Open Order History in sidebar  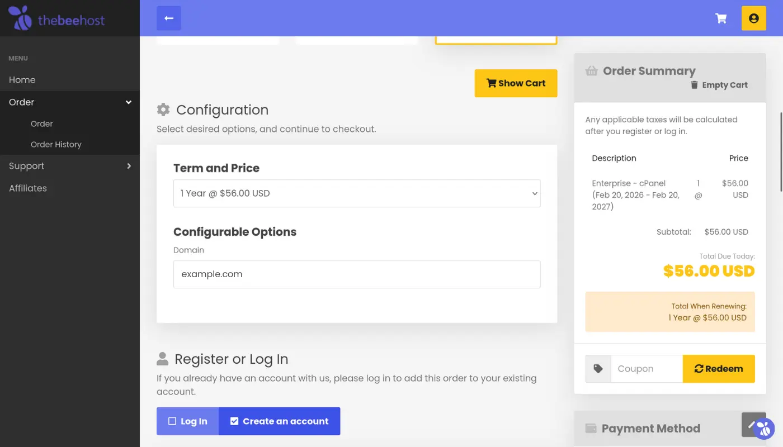pyautogui.click(x=56, y=144)
